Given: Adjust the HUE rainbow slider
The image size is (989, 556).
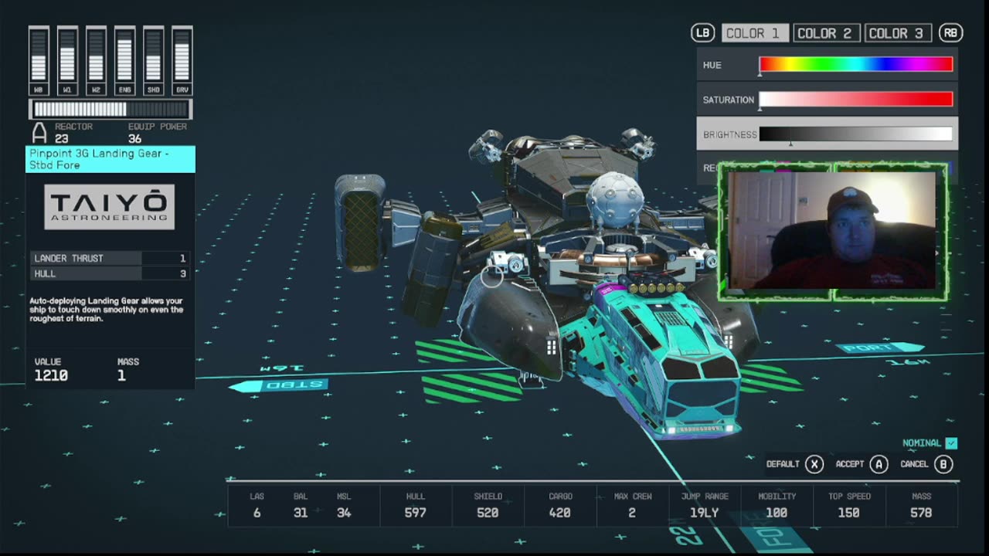Looking at the screenshot, I should pos(856,65).
